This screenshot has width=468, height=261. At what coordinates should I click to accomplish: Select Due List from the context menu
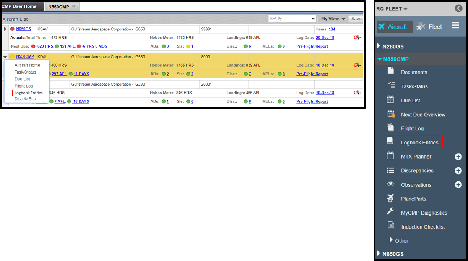click(x=23, y=79)
